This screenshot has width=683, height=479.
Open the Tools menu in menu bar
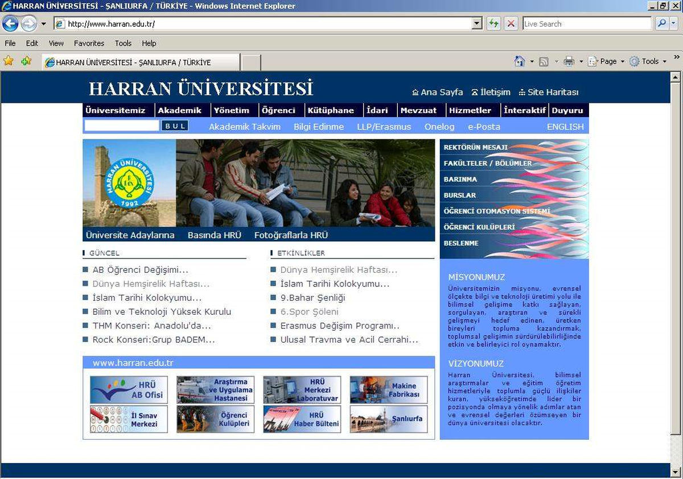[x=123, y=43]
